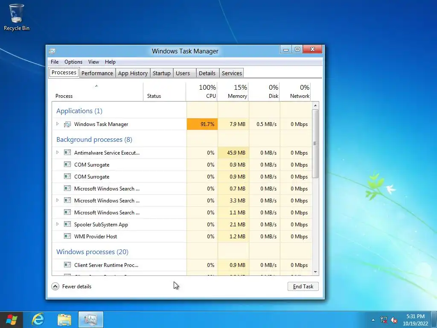Click the 0.7 MB memory cell

233,188
